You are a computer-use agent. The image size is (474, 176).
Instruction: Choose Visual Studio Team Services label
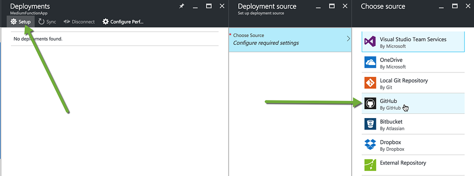(413, 39)
